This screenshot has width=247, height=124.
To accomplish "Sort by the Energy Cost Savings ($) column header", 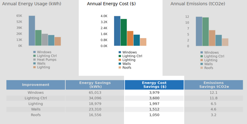I will 154,85.
